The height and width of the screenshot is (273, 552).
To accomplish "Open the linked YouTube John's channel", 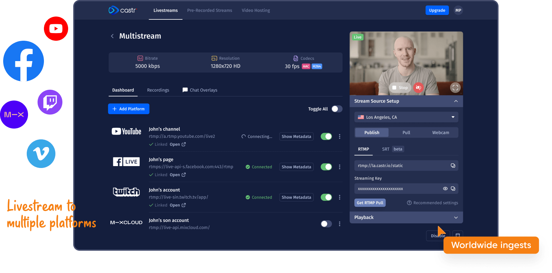I will click(x=178, y=144).
